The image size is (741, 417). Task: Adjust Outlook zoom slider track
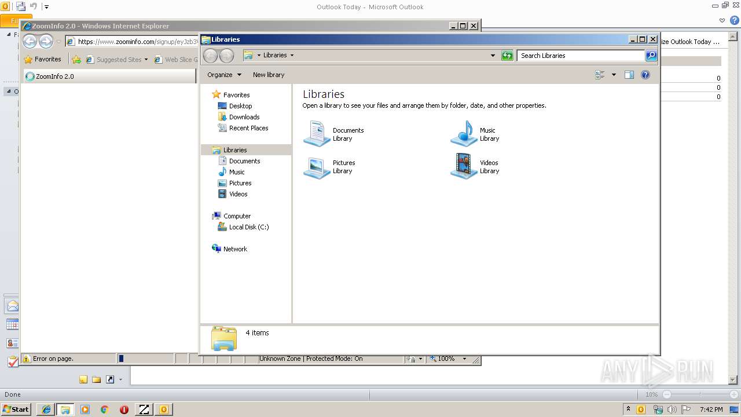click(700, 394)
